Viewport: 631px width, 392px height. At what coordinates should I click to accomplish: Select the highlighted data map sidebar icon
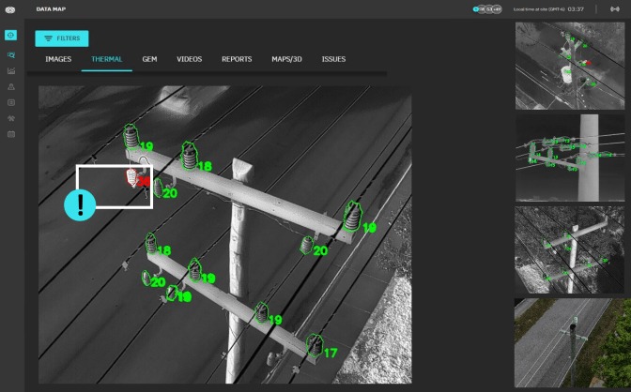click(11, 35)
